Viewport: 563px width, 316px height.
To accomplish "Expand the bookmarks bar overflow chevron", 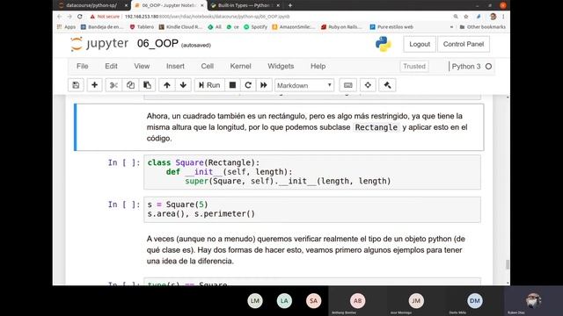I will (x=451, y=27).
